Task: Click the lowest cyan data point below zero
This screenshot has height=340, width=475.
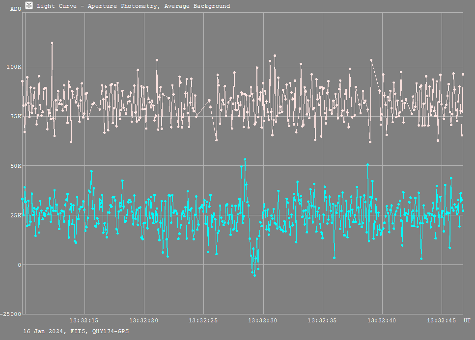Action: click(254, 276)
